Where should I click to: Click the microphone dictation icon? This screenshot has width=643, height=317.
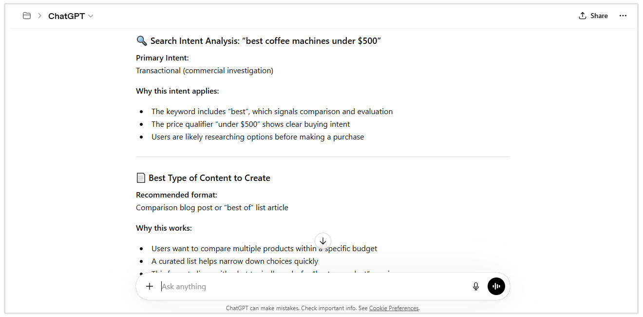point(476,286)
